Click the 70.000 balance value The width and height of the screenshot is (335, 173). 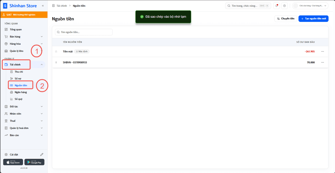click(311, 62)
